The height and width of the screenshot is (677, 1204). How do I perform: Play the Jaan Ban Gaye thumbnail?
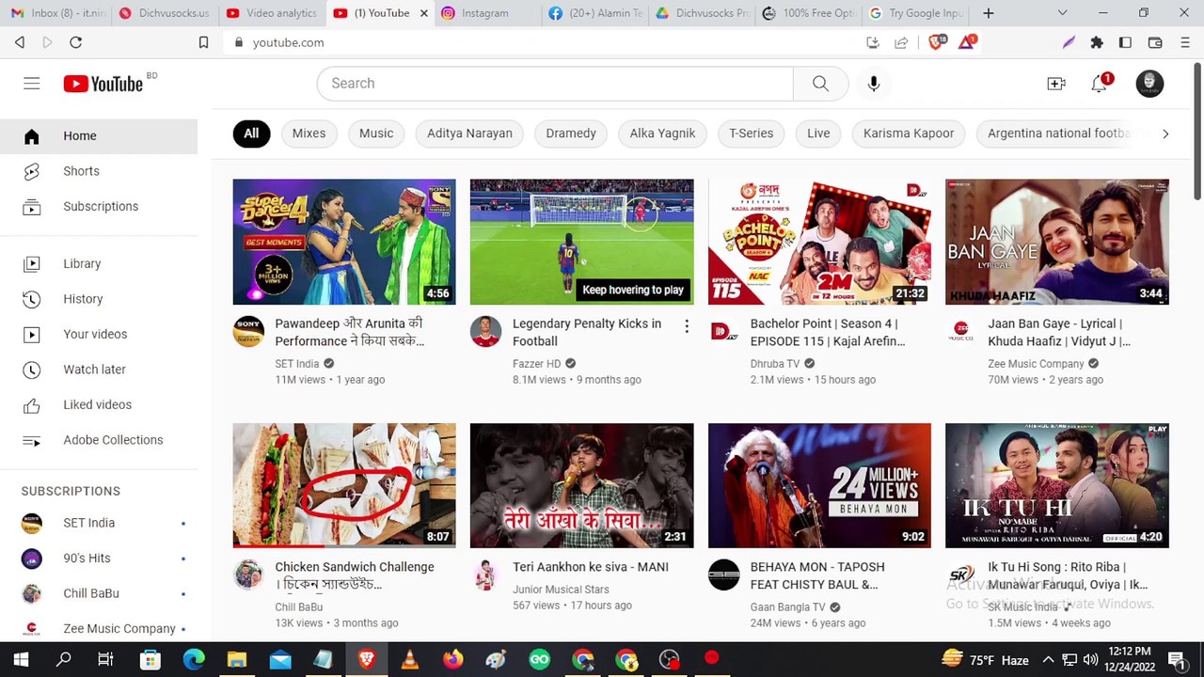[x=1057, y=242]
